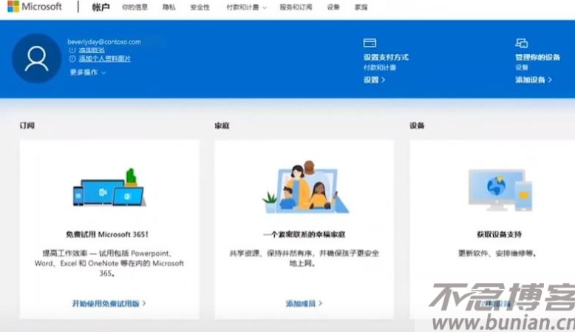Image resolution: width=575 pixels, height=332 pixels.
Task: Click the 设置支付方式 heading
Action: tap(386, 57)
